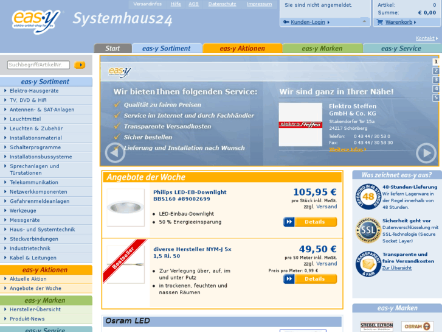
Task: Collapse the login box with the up arrow
Action: click(364, 21)
